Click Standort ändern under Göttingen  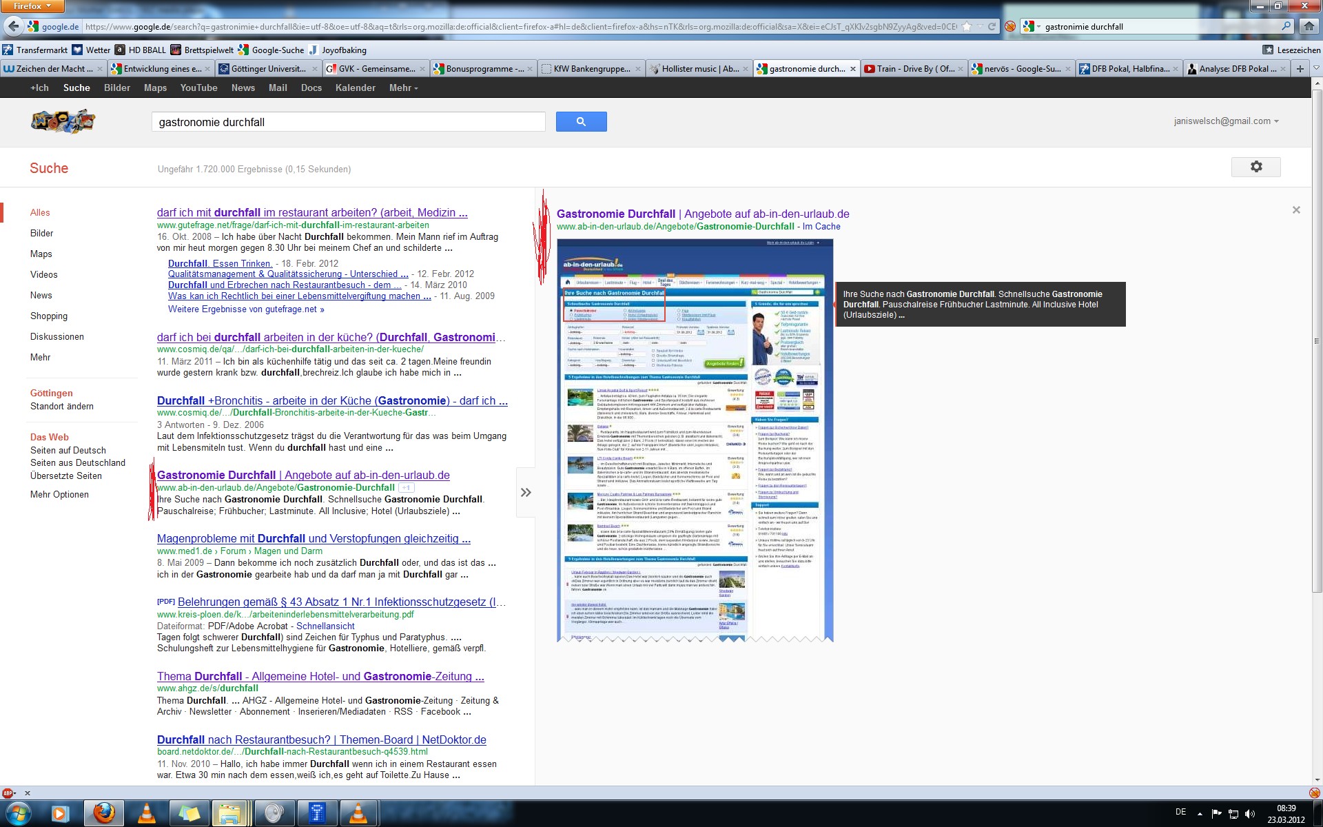(61, 407)
